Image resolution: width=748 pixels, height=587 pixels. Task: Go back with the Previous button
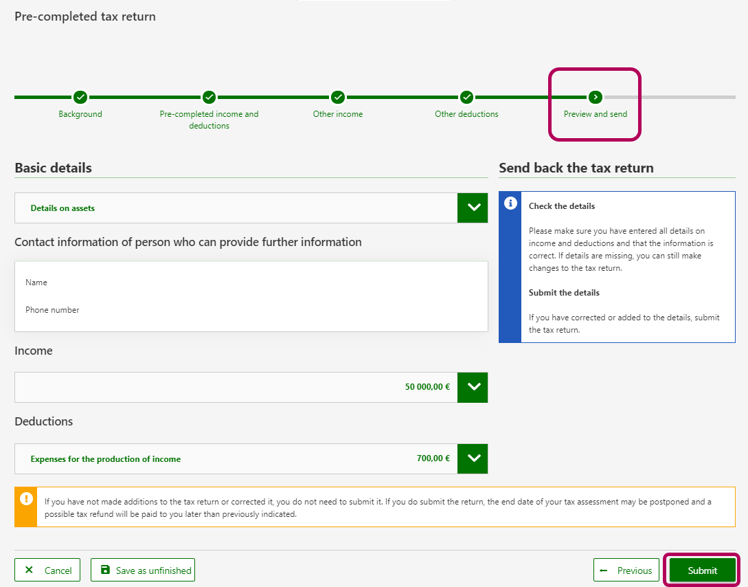pyautogui.click(x=626, y=571)
